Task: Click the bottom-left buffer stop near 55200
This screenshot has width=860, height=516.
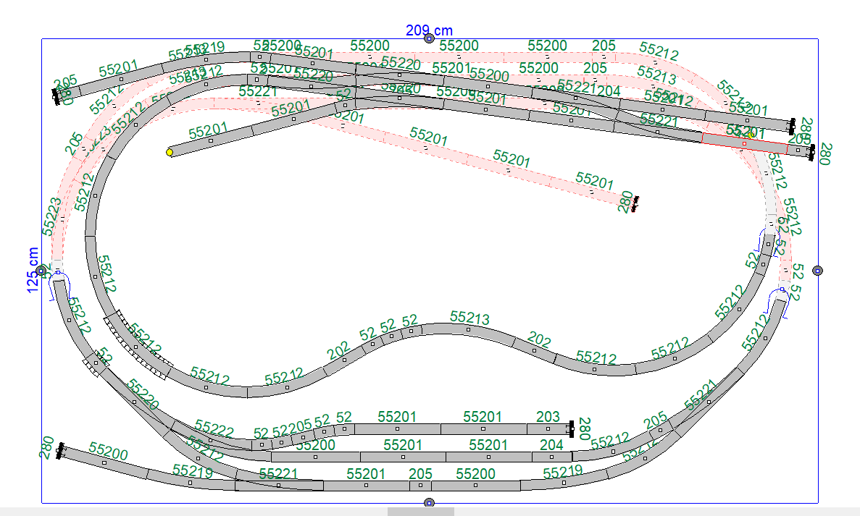Action: (x=61, y=451)
